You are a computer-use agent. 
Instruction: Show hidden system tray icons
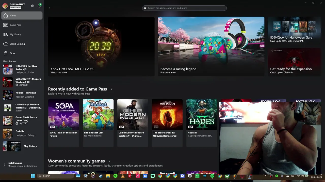click(x=266, y=176)
